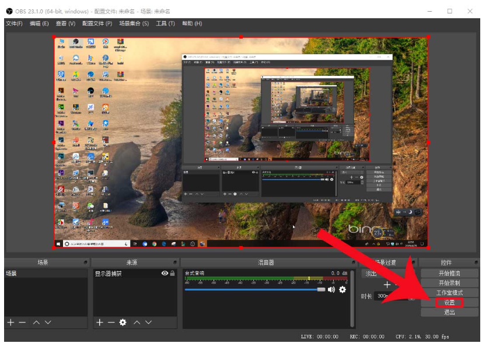Move the scene up in the 场景 list

point(36,323)
